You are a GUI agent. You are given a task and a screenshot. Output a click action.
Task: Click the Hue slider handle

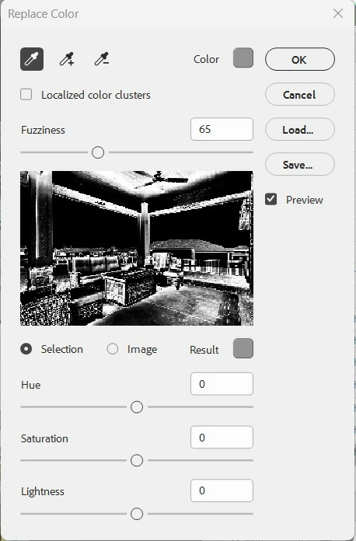click(x=137, y=407)
